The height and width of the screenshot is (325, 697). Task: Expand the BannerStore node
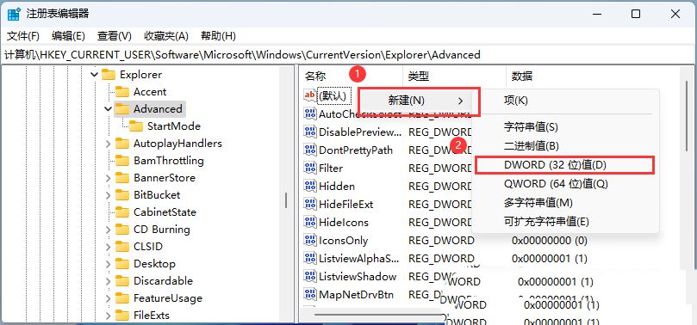click(108, 178)
